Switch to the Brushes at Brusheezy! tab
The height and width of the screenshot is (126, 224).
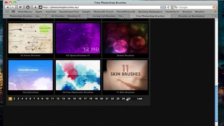tap(191, 16)
